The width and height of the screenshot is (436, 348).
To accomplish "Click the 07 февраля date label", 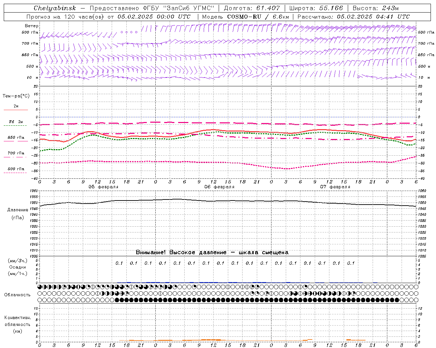I will (x=335, y=187).
